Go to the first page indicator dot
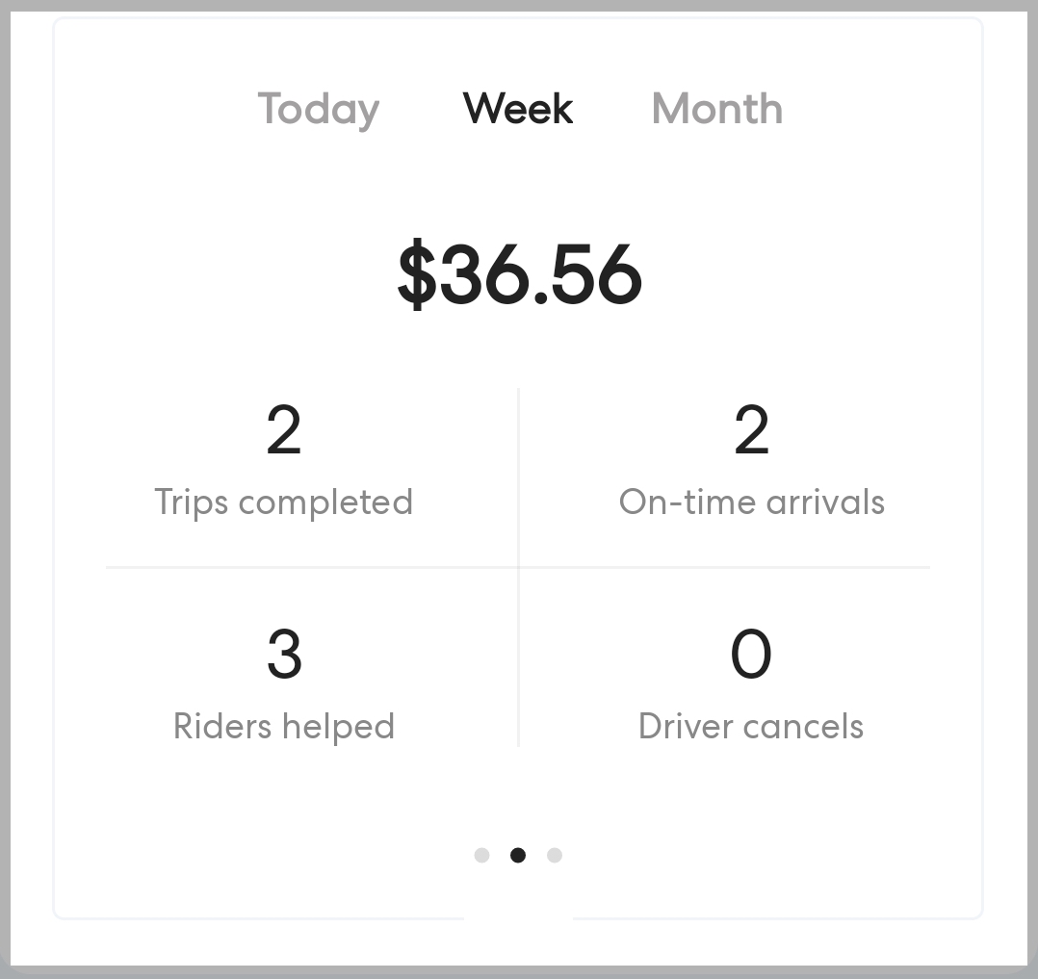The image size is (1038, 979). [x=482, y=855]
